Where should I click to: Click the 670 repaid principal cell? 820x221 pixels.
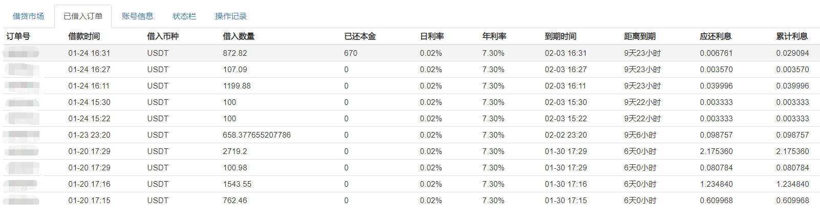click(x=351, y=53)
